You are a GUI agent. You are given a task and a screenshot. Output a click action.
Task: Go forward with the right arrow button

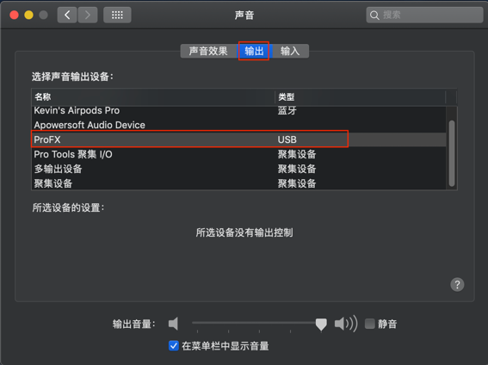pyautogui.click(x=88, y=15)
